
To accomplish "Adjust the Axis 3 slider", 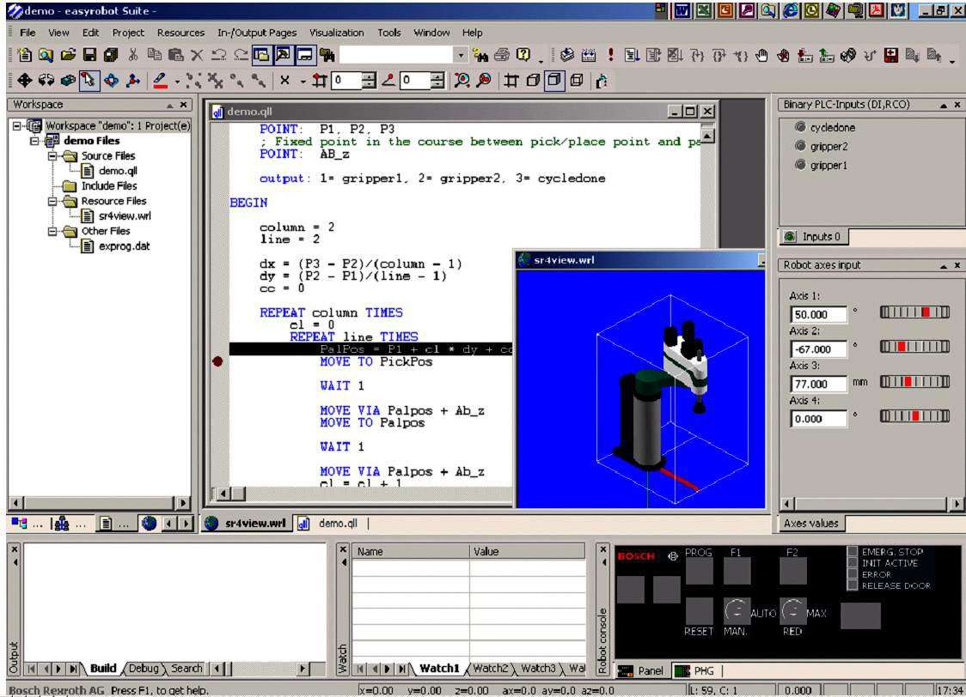I will pos(915,382).
